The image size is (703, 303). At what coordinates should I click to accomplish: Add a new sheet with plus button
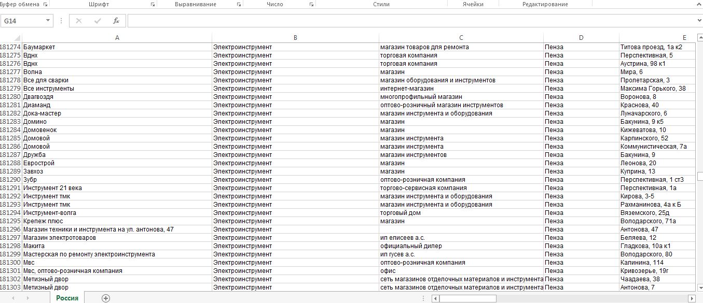(106, 298)
